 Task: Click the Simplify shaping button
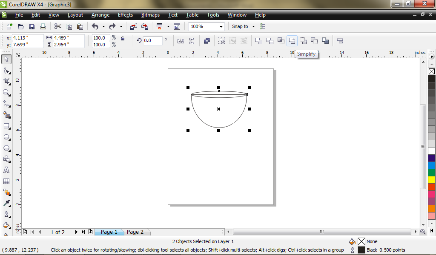point(292,41)
